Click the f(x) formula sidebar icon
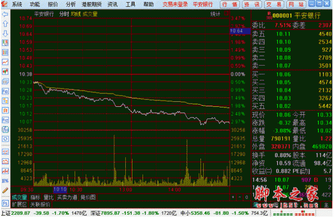Viewport: 334px width, 217px height. coord(5,129)
